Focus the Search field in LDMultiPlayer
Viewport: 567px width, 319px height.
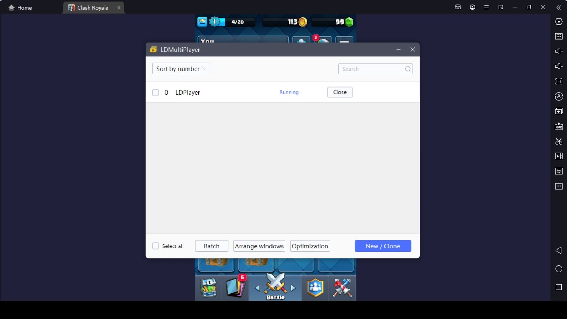click(376, 69)
